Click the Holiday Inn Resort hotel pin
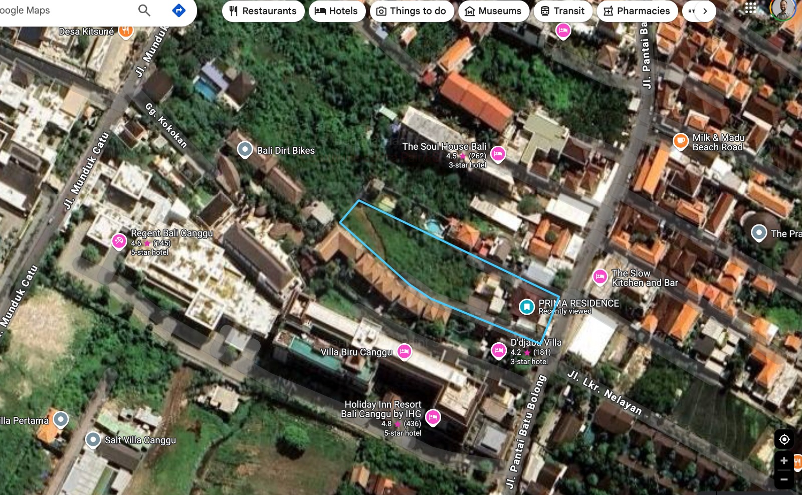Screen dimensions: 802x495 tap(433, 417)
